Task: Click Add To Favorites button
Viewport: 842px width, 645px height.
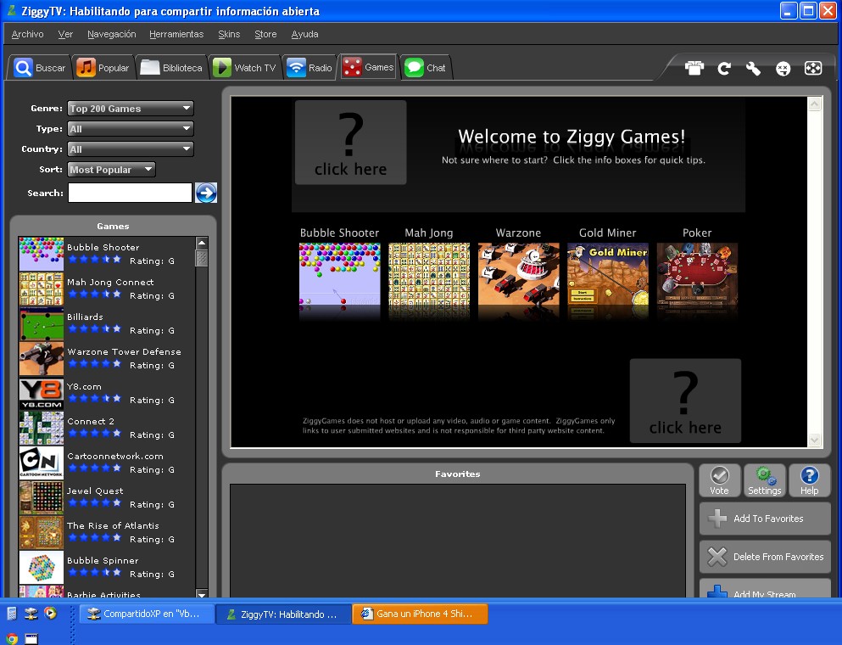Action: [765, 519]
